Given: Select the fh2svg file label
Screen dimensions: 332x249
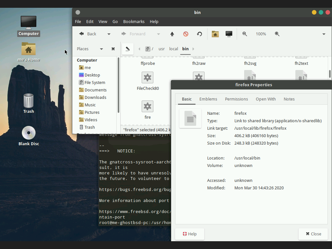Looking at the screenshot, I should 250,63.
